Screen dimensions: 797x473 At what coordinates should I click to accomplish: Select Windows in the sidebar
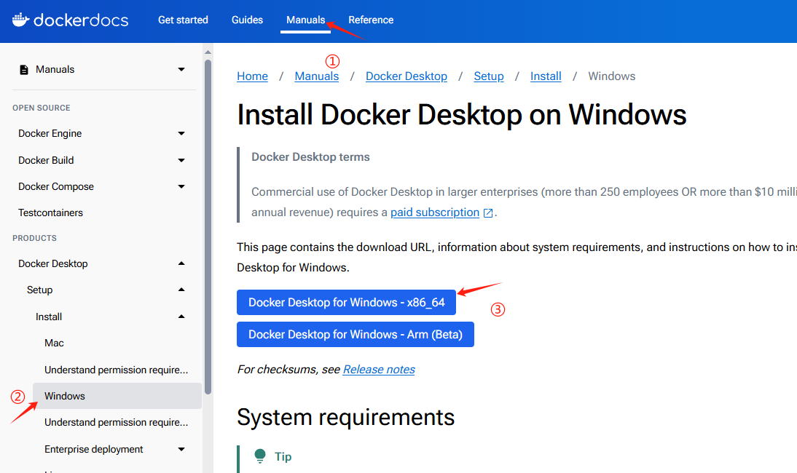coord(117,396)
